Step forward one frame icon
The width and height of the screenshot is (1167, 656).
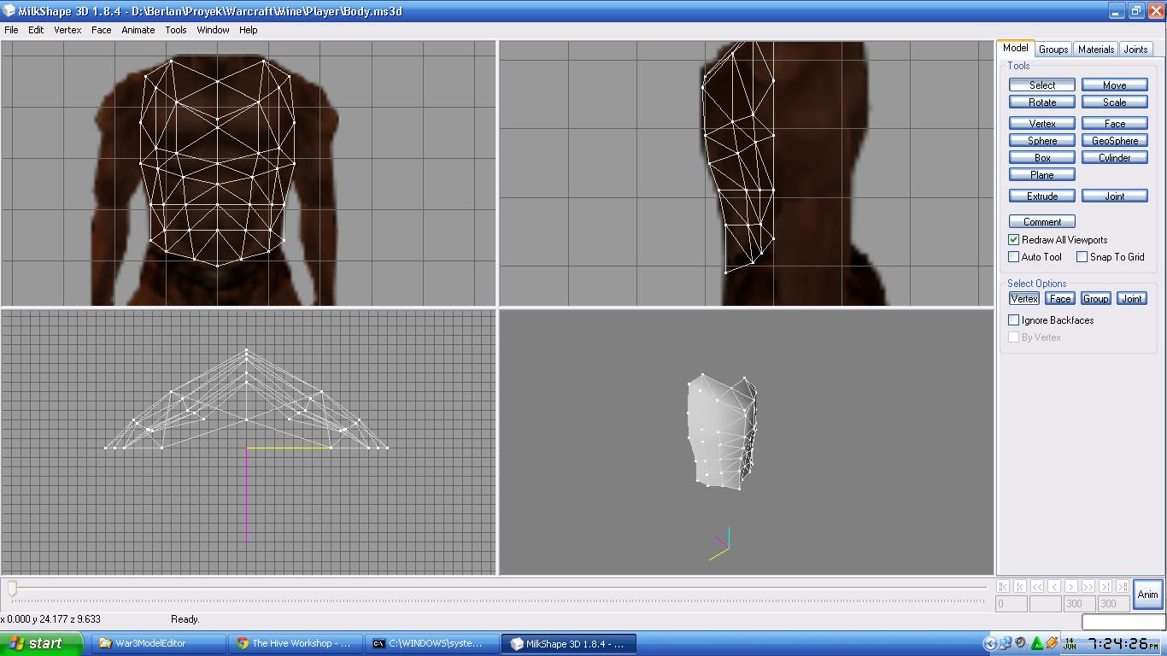1071,586
